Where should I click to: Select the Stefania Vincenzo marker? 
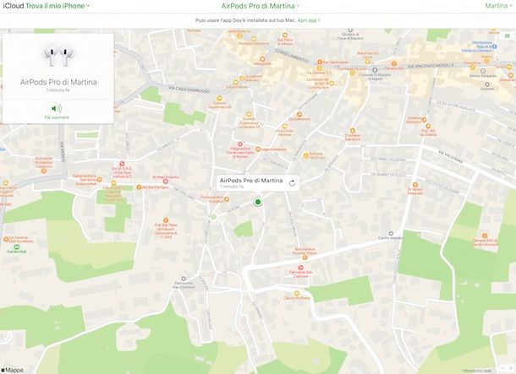(x=424, y=120)
